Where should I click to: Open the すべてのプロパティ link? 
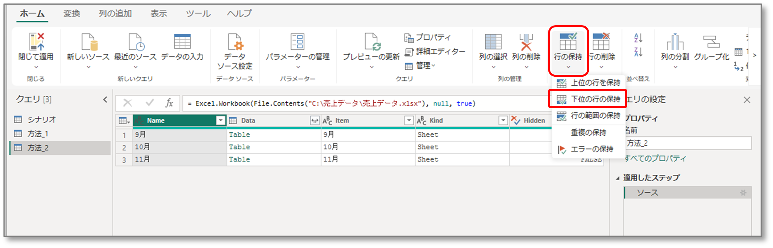tap(655, 158)
